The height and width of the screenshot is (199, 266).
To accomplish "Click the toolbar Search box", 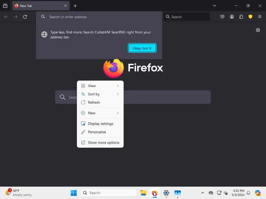I will click(187, 17).
